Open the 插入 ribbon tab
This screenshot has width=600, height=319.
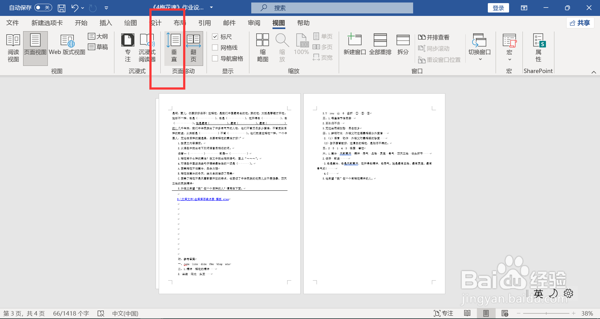pos(106,23)
